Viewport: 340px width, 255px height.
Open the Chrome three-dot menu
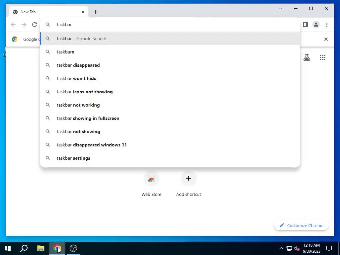point(327,25)
